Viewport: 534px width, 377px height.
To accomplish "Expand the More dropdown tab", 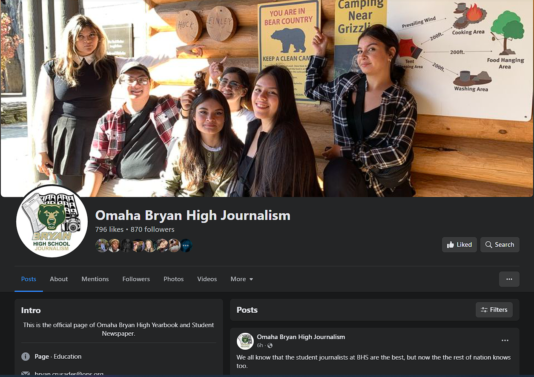I will [241, 279].
